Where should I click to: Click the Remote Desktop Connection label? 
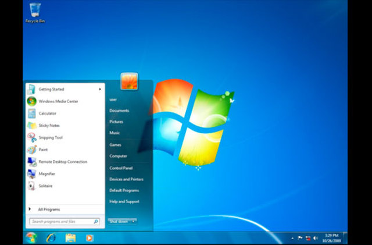[x=63, y=162]
